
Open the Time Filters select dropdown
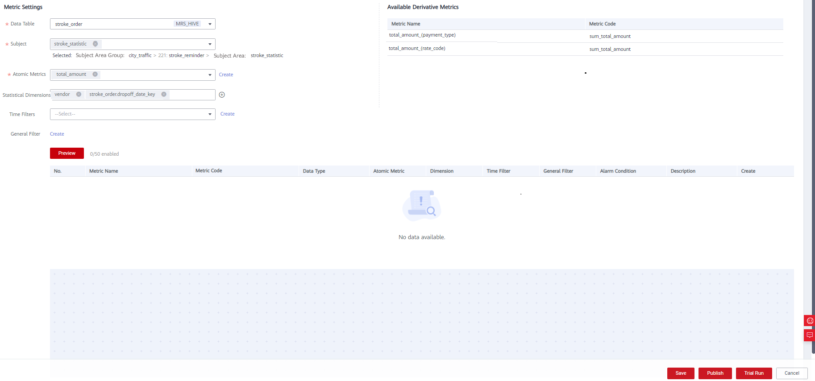tap(133, 114)
